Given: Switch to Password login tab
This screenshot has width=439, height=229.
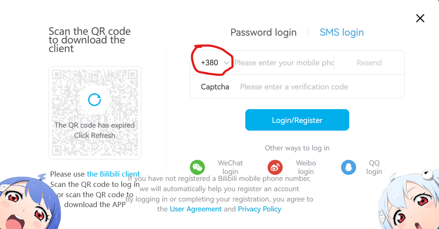Looking at the screenshot, I should (263, 32).
